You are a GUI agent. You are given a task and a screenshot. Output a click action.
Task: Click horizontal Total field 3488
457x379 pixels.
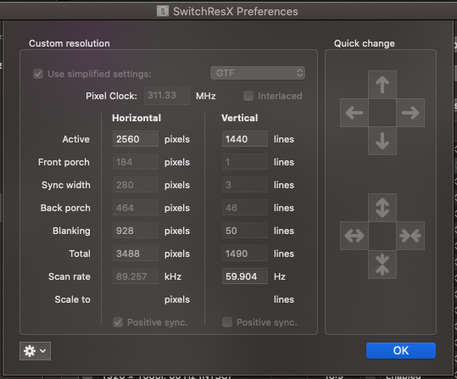click(136, 254)
